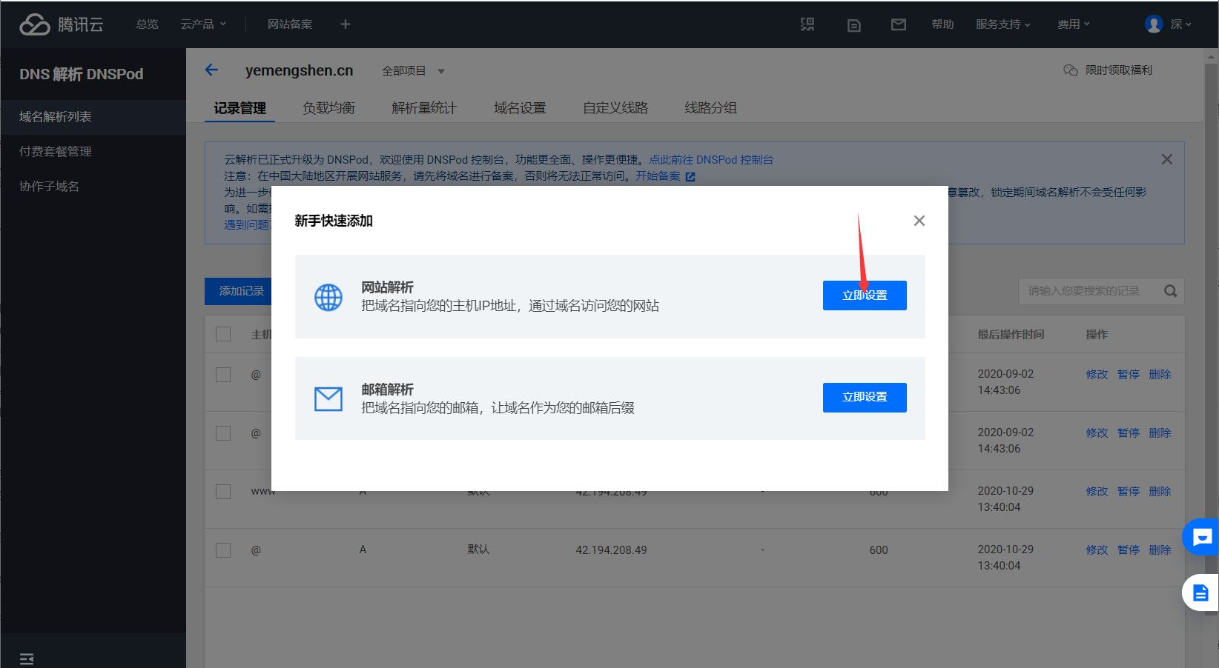The height and width of the screenshot is (668, 1219).
Task: Close the 新手快速添加 dialog
Action: point(919,221)
